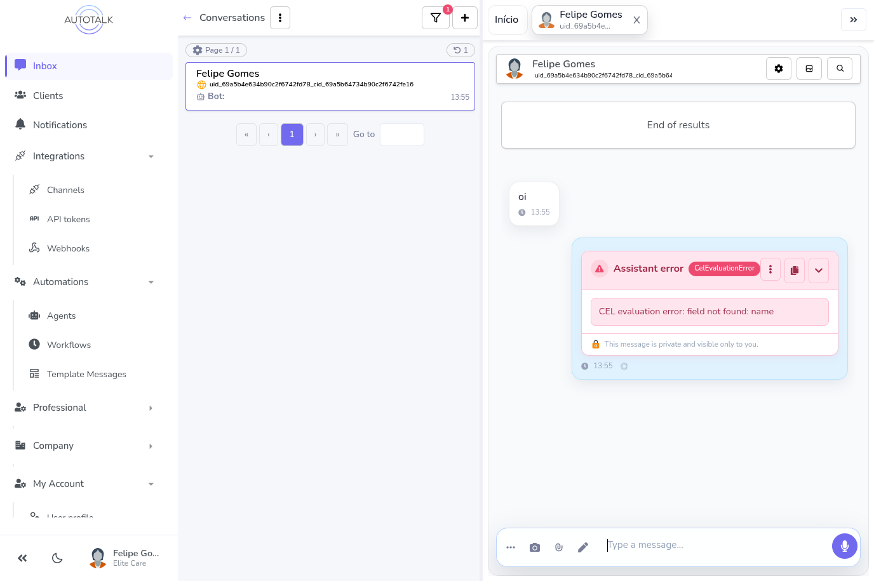874x581 pixels.
Task: Switch to the Início tab
Action: [507, 20]
